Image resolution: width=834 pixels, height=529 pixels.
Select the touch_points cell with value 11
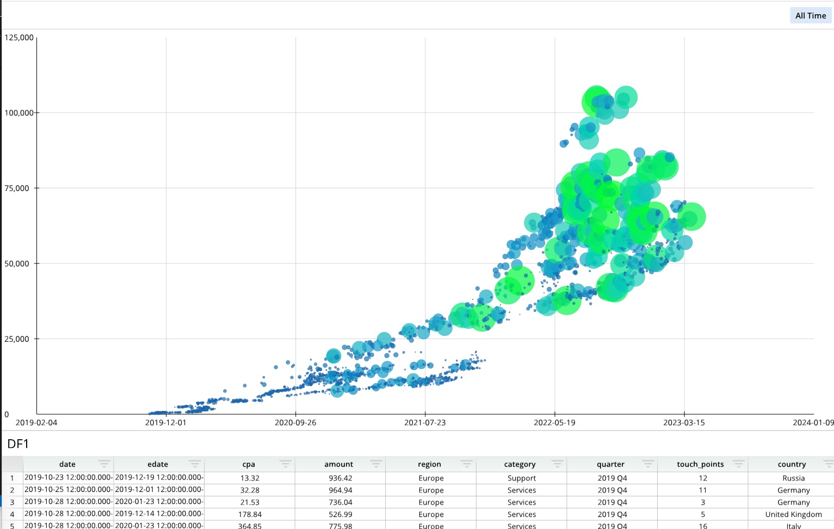pyautogui.click(x=703, y=490)
